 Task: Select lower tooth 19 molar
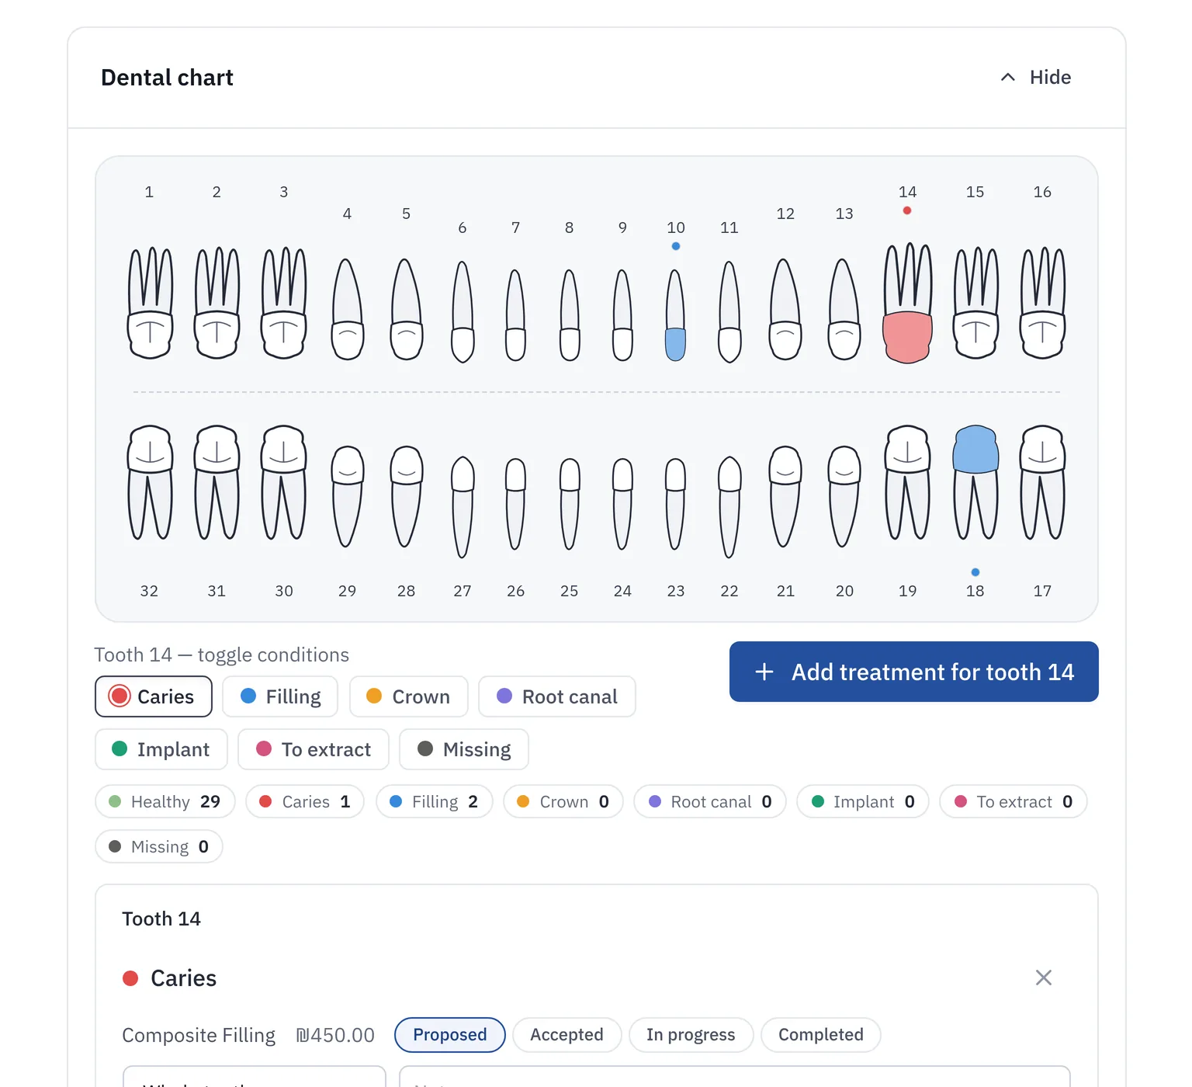point(907,482)
